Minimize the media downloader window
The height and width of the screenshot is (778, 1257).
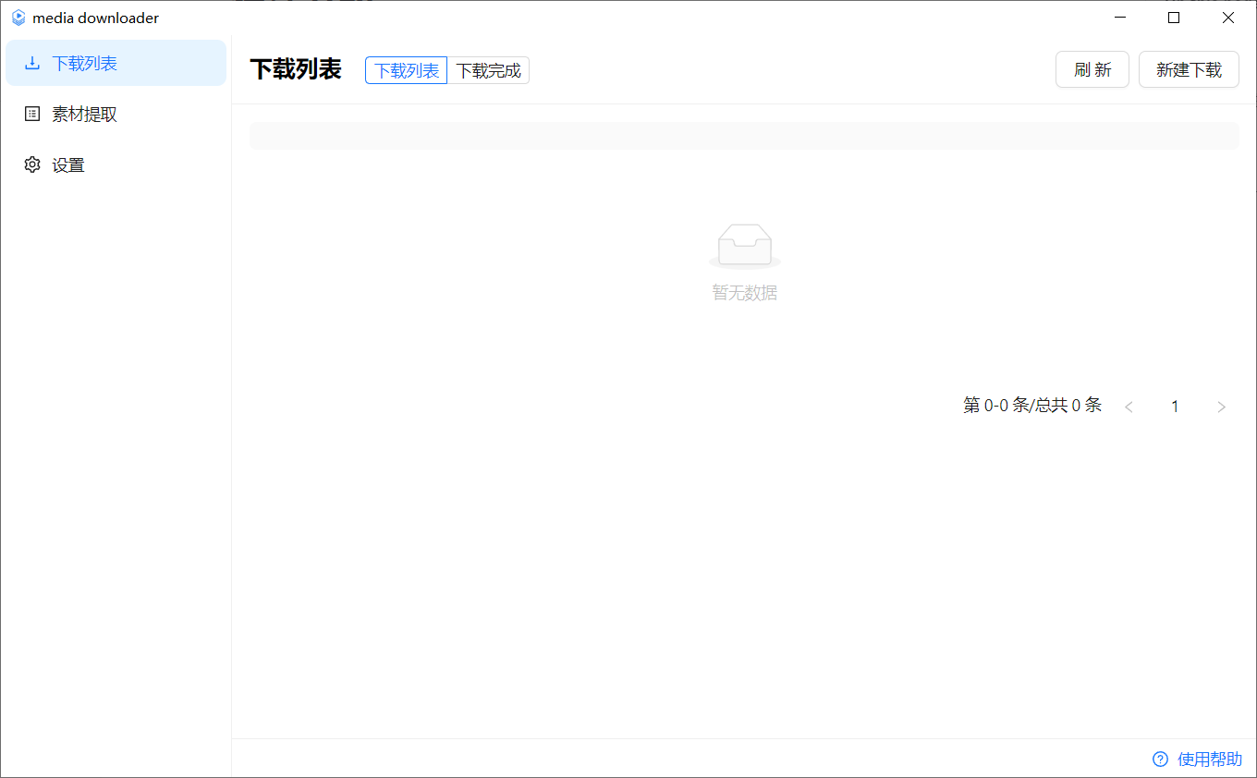(x=1120, y=18)
